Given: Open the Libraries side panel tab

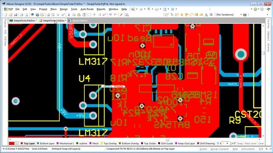Looking at the screenshot, I should 268,47.
